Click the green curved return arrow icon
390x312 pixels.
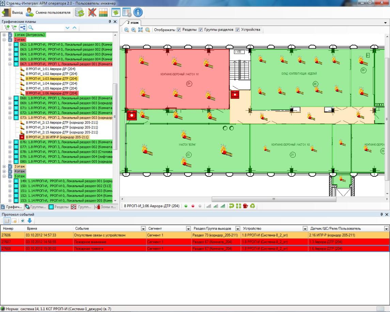[231, 206]
